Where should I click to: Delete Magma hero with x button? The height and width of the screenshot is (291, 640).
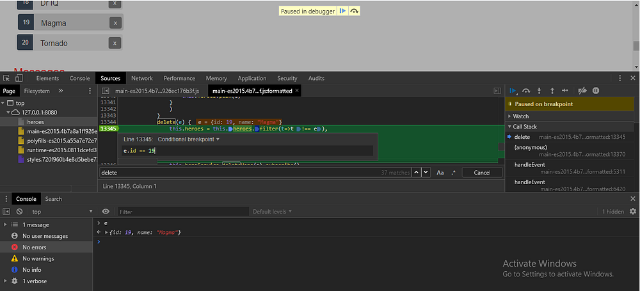click(115, 23)
